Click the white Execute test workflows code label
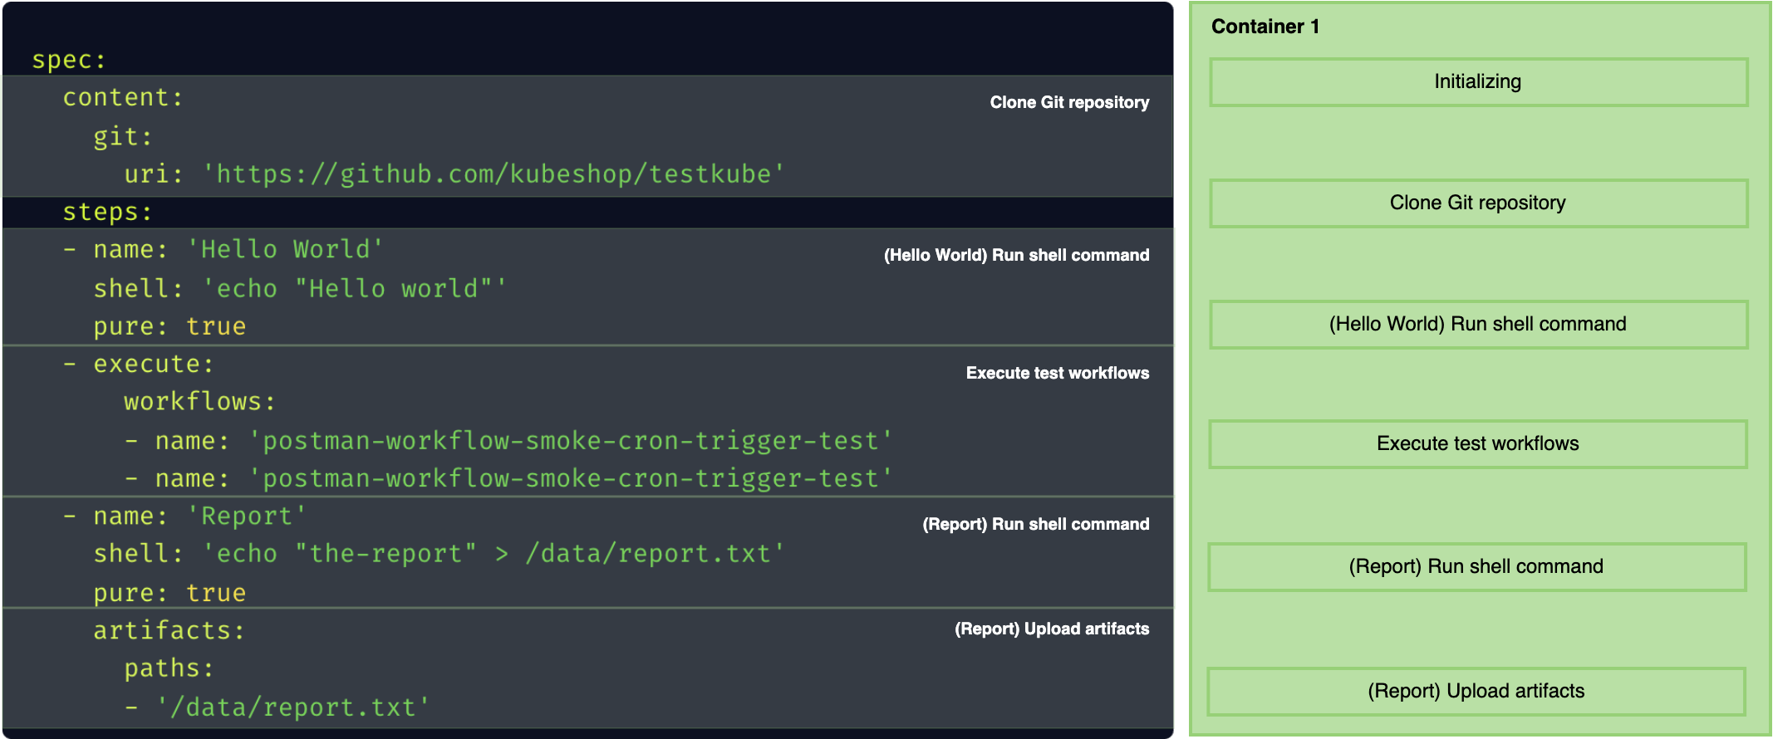The image size is (1773, 739). point(1057,373)
